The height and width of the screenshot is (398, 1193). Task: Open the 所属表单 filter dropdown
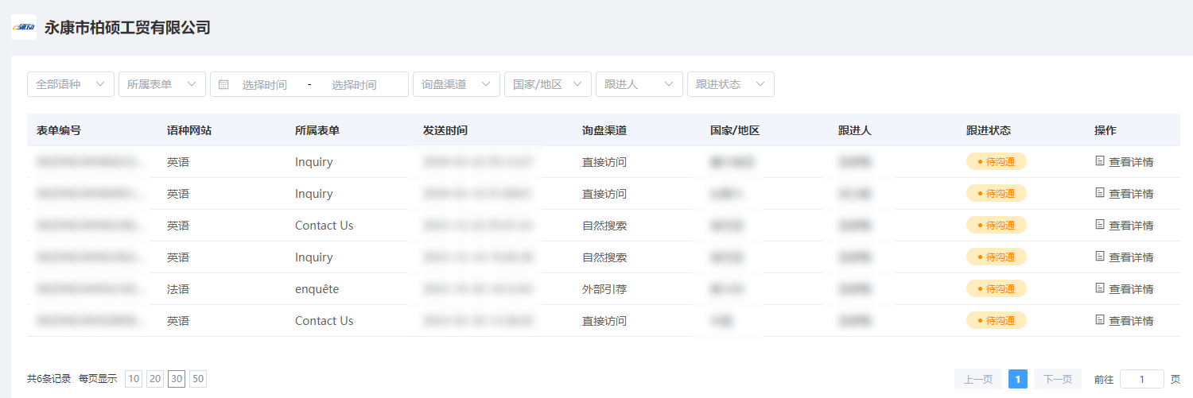pos(162,84)
